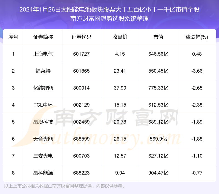Click change percentage -1.89

(197, 122)
